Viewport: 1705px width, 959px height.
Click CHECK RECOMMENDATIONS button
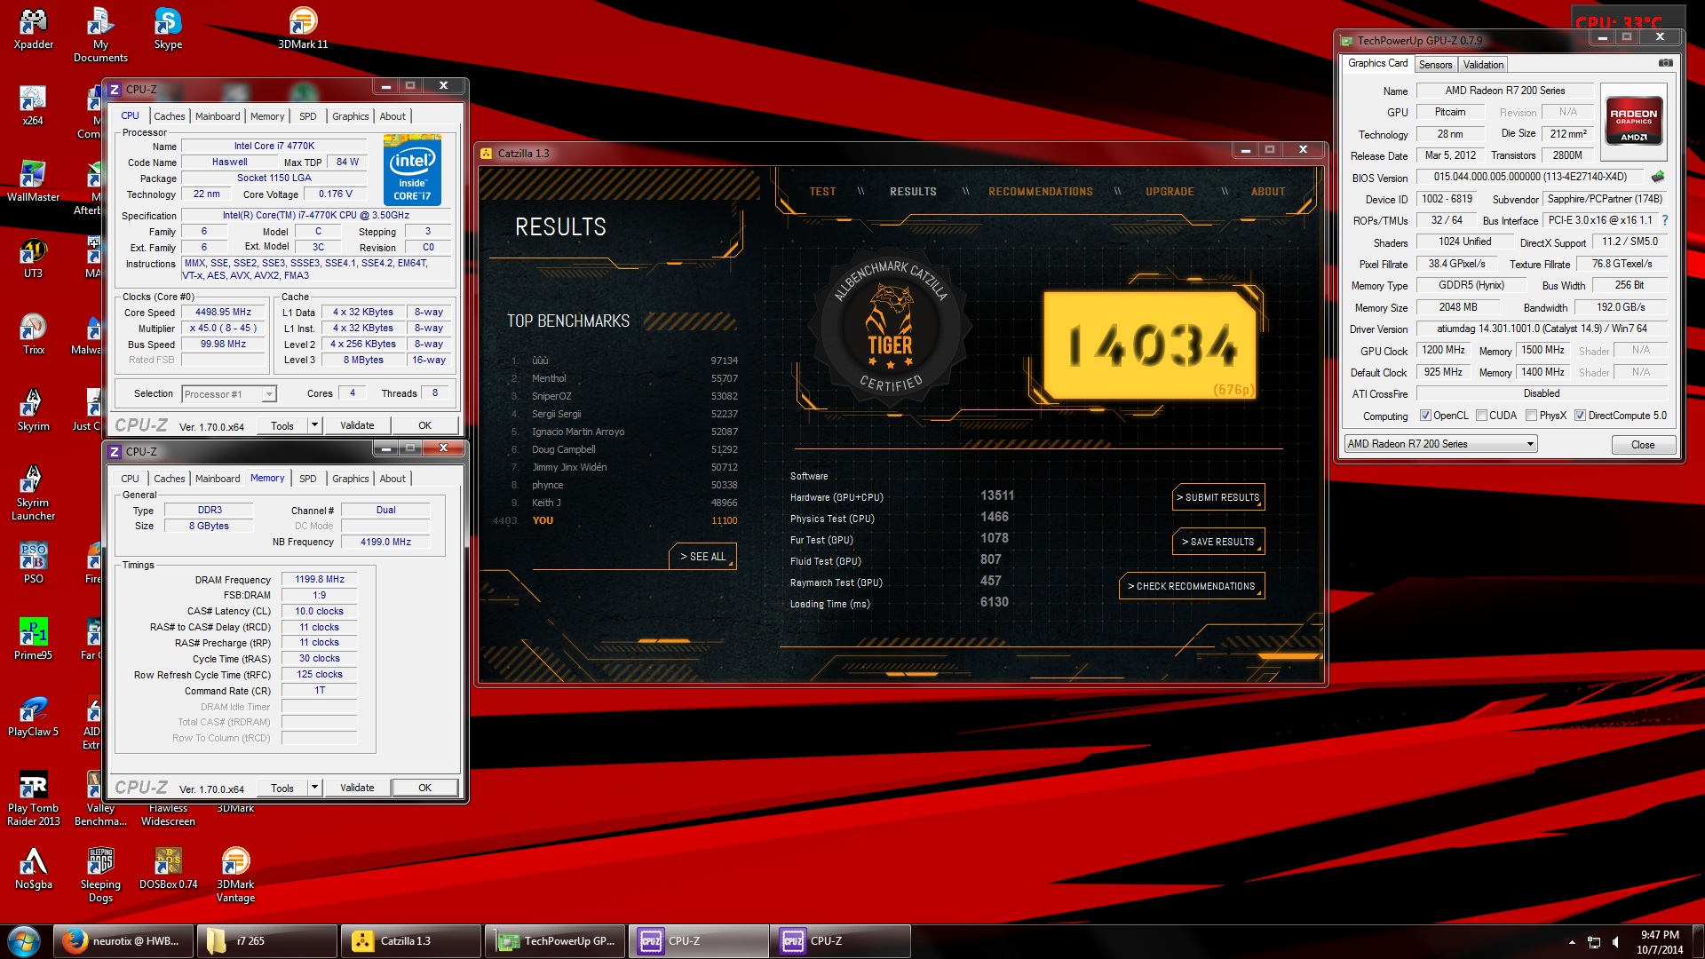(x=1192, y=586)
